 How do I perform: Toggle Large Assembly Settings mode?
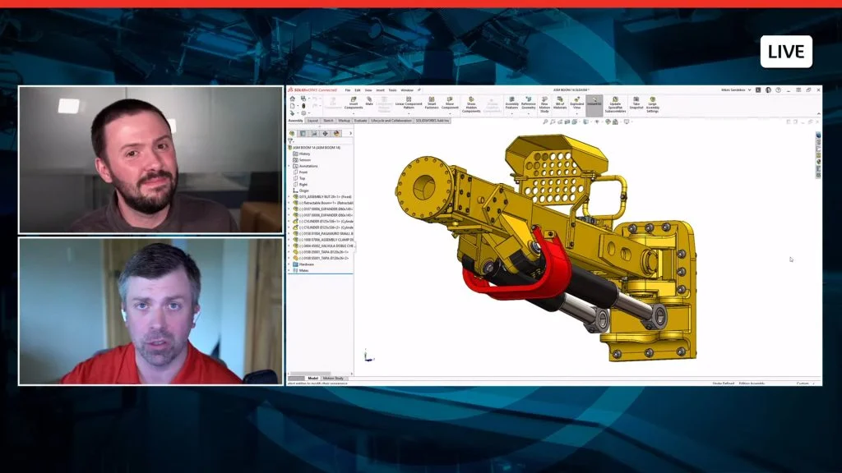(652, 103)
